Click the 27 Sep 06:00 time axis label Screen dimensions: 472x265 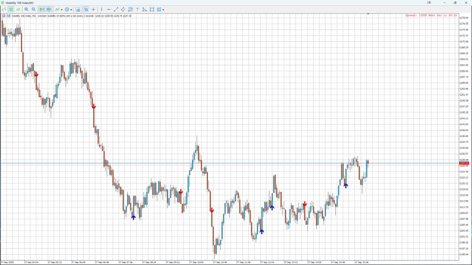(78, 262)
